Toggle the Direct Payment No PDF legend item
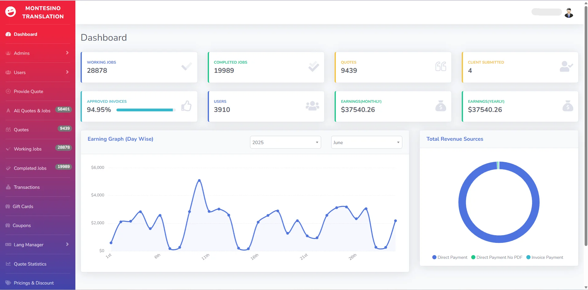 tap(496, 257)
